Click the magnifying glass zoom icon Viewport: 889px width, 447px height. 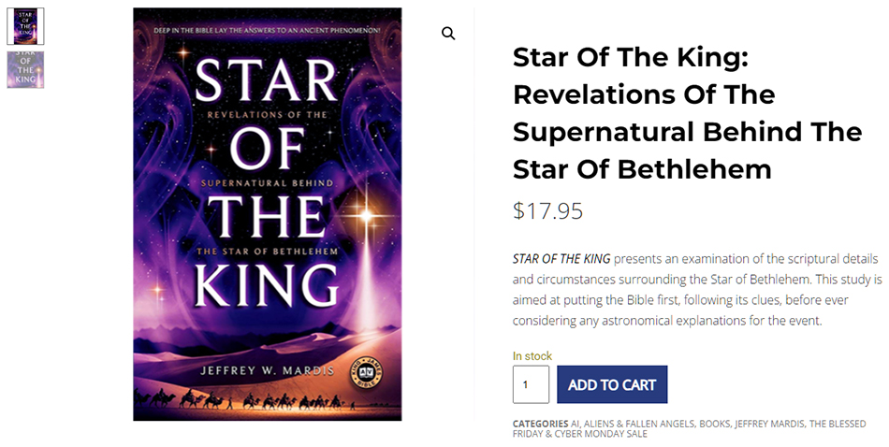click(x=448, y=34)
